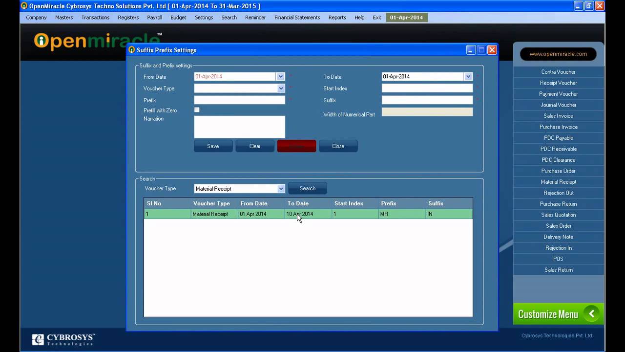Screen dimensions: 625x352
Task: Click the 01-Apr-2014 date indicator in menu bar
Action: pyautogui.click(x=406, y=18)
